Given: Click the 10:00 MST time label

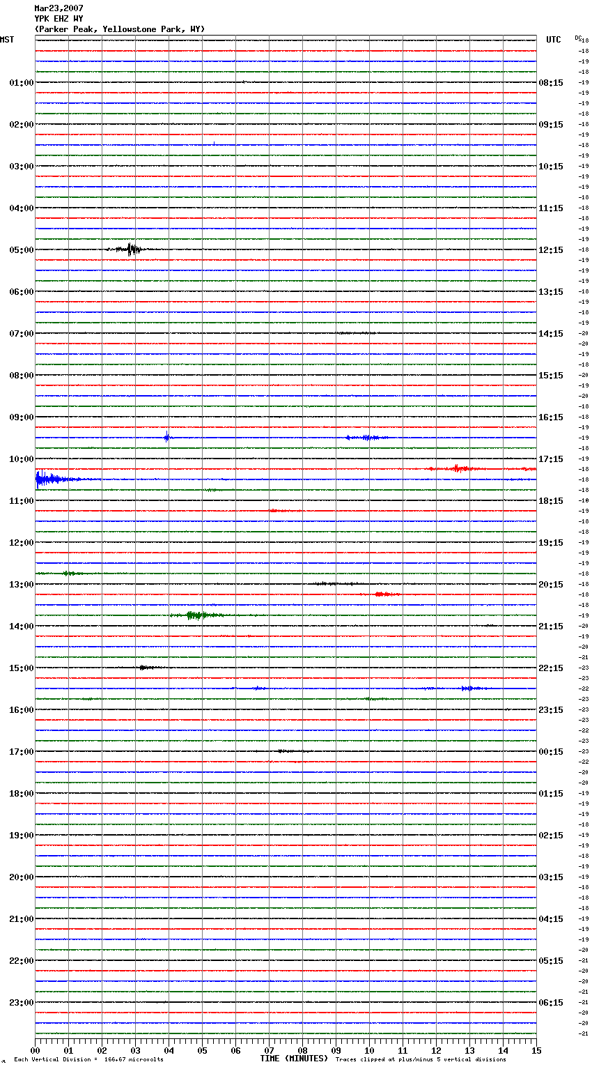Looking at the screenshot, I should [x=22, y=459].
